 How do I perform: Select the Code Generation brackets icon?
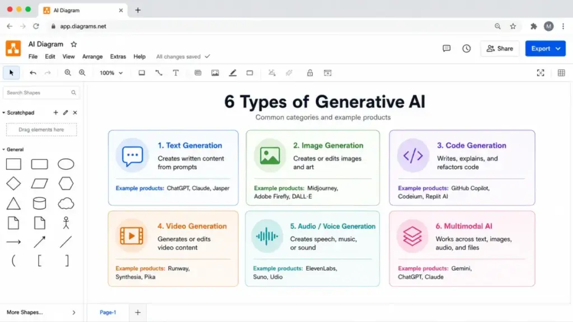[413, 155]
